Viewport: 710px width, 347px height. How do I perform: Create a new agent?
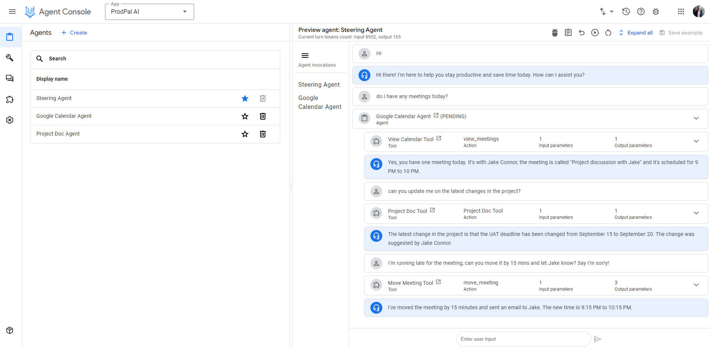point(74,33)
